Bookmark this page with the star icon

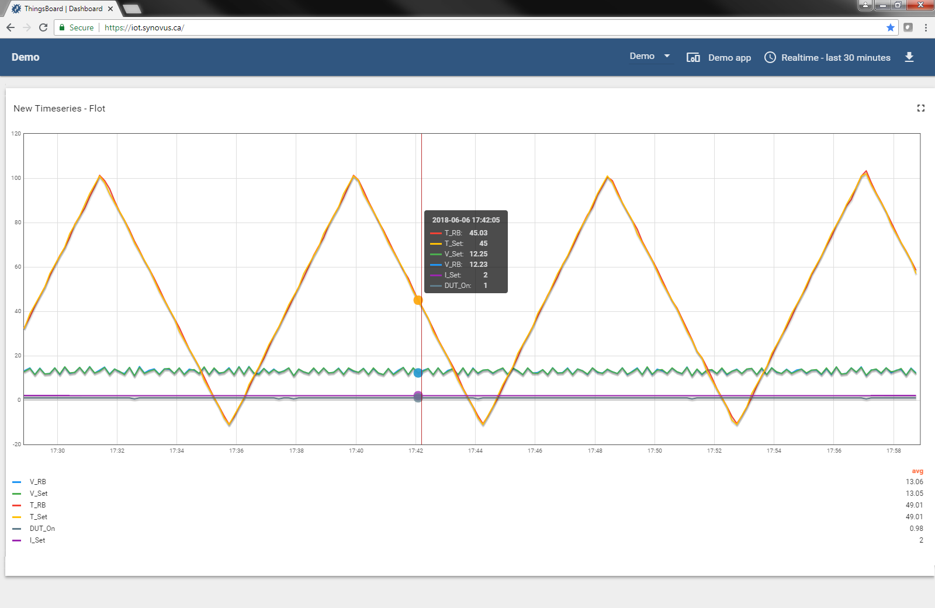891,27
